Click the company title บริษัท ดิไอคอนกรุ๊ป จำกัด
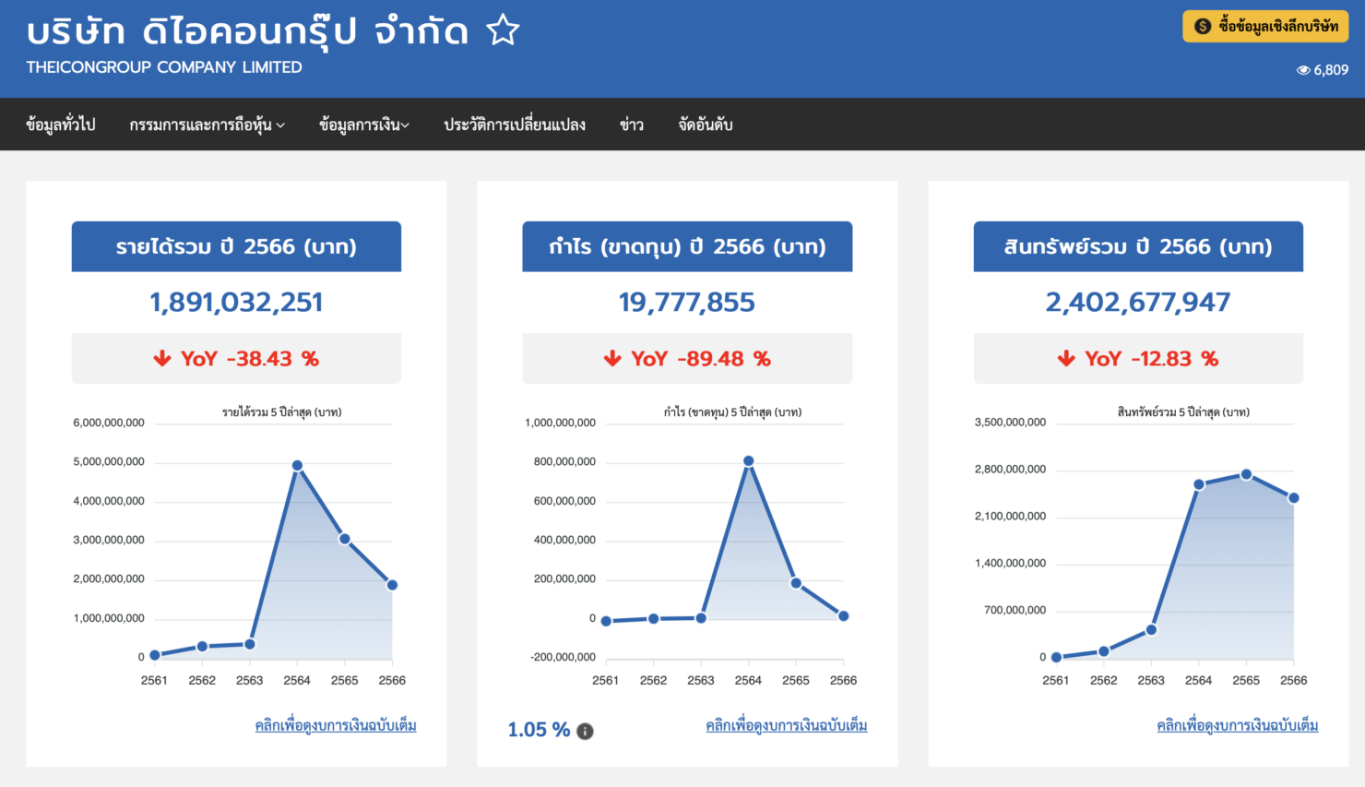This screenshot has width=1365, height=787. coord(247,32)
